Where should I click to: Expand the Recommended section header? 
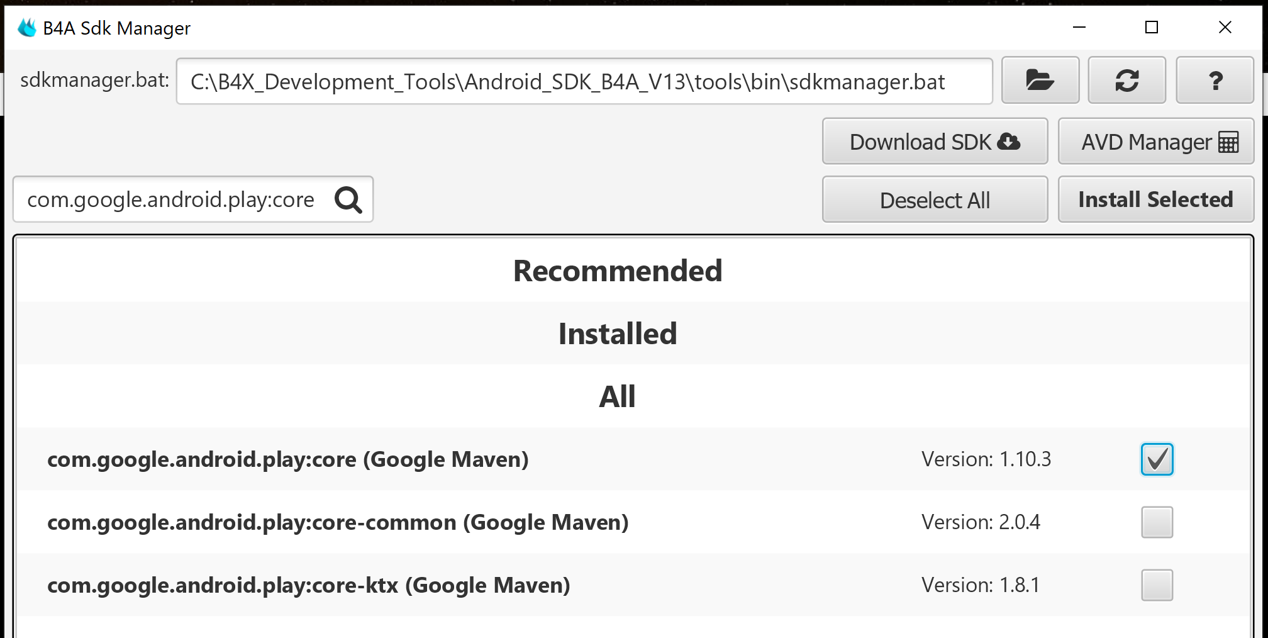[x=618, y=271]
